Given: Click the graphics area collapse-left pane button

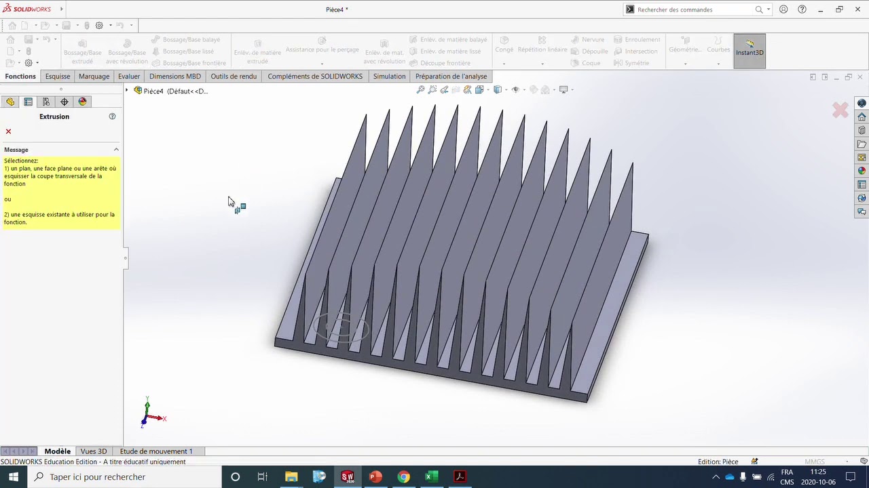Looking at the screenshot, I should tap(813, 77).
